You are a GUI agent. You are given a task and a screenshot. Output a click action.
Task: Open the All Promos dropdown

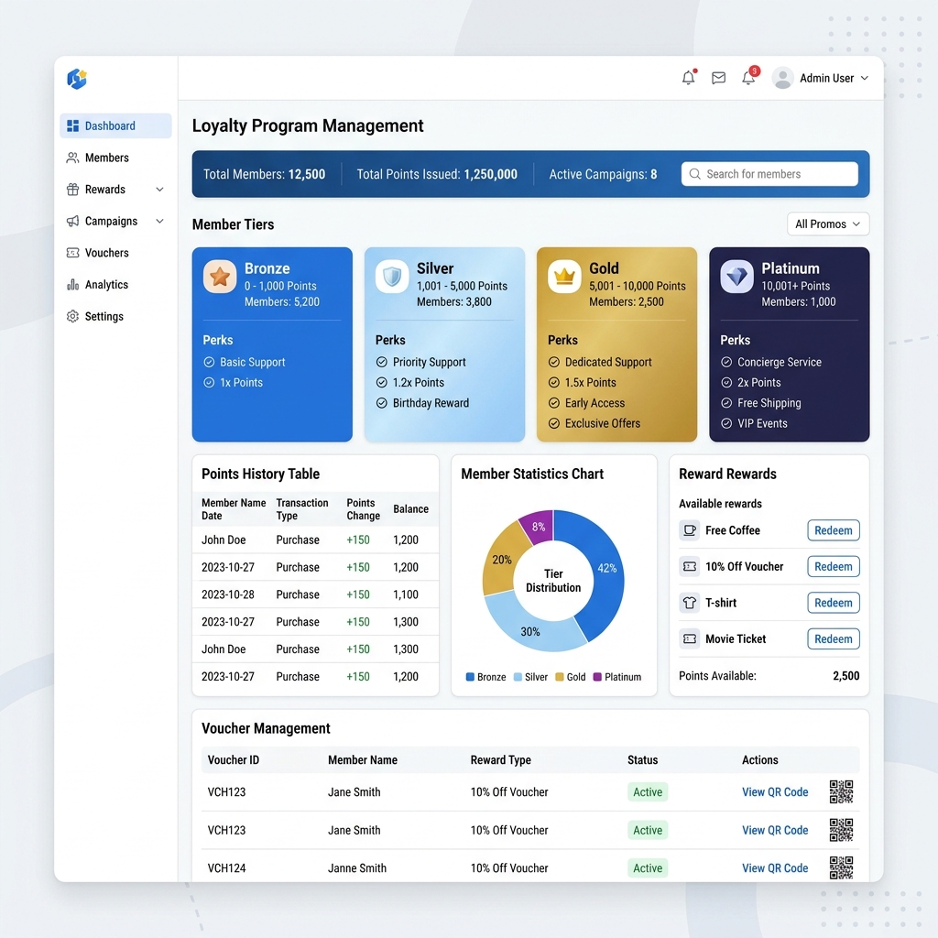pyautogui.click(x=828, y=224)
